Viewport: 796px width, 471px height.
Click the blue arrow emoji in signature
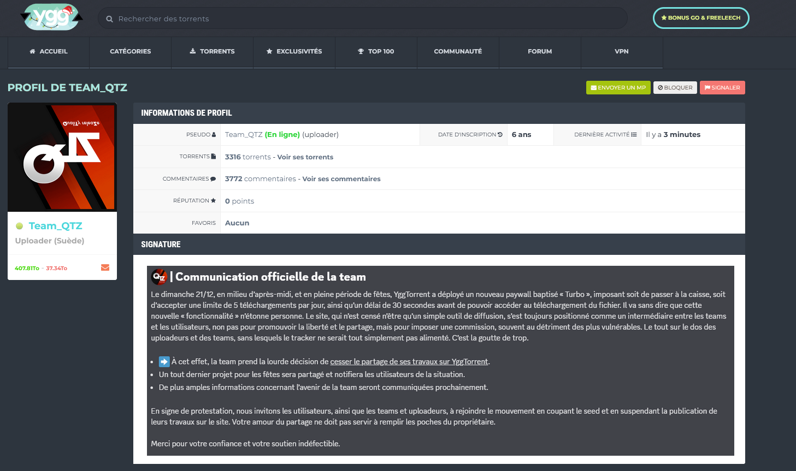164,361
